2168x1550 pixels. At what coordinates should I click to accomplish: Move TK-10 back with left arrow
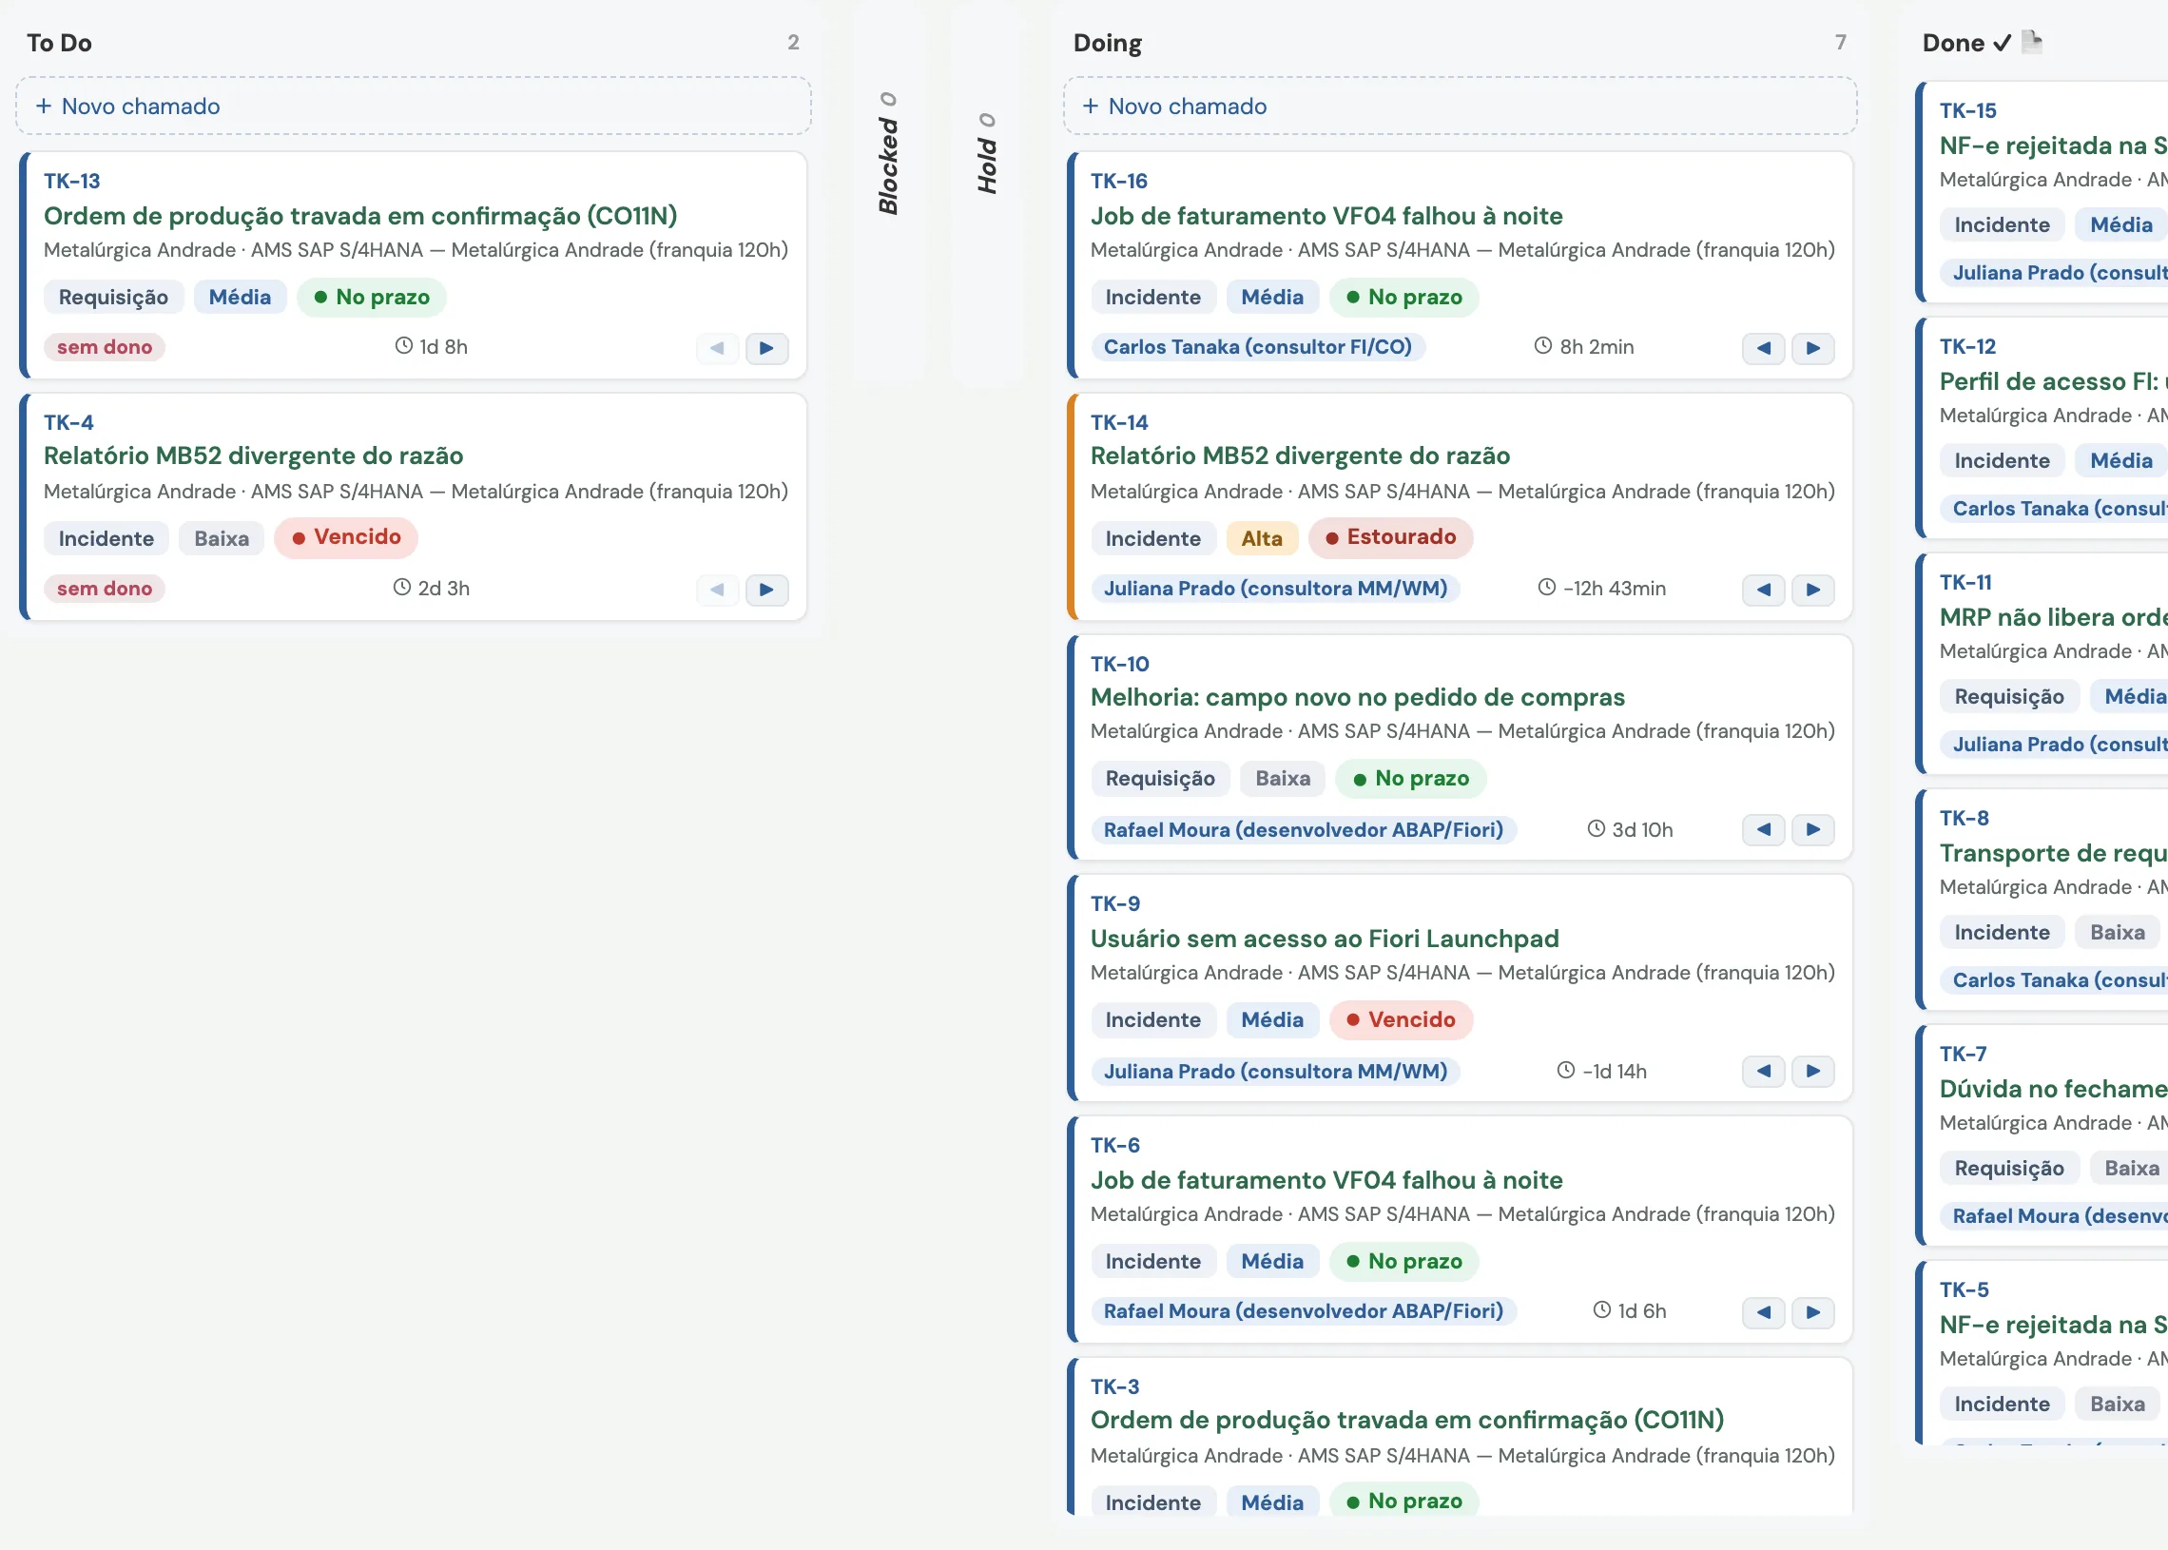(x=1764, y=830)
